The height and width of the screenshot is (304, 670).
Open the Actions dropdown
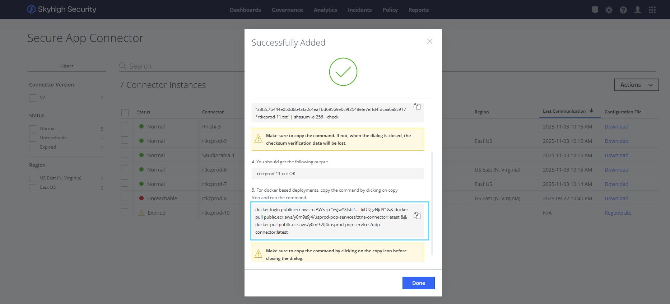click(x=636, y=85)
